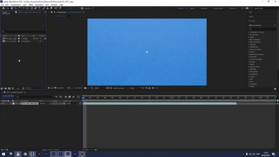Select the Selection (arrow) tool
Image resolution: width=279 pixels, height=157 pixels.
[8, 8]
